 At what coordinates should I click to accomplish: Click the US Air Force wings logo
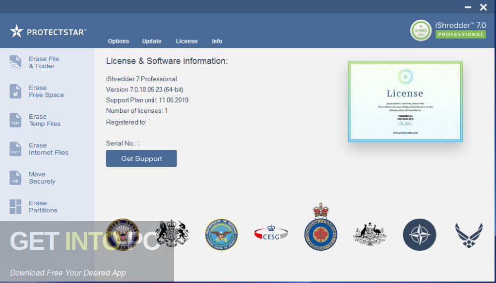point(469,236)
